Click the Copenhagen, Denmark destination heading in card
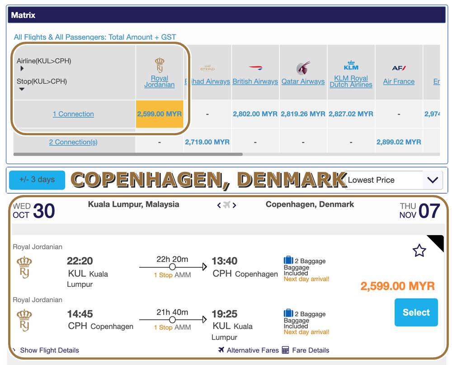Viewport: 452px width, 365px height. click(310, 204)
